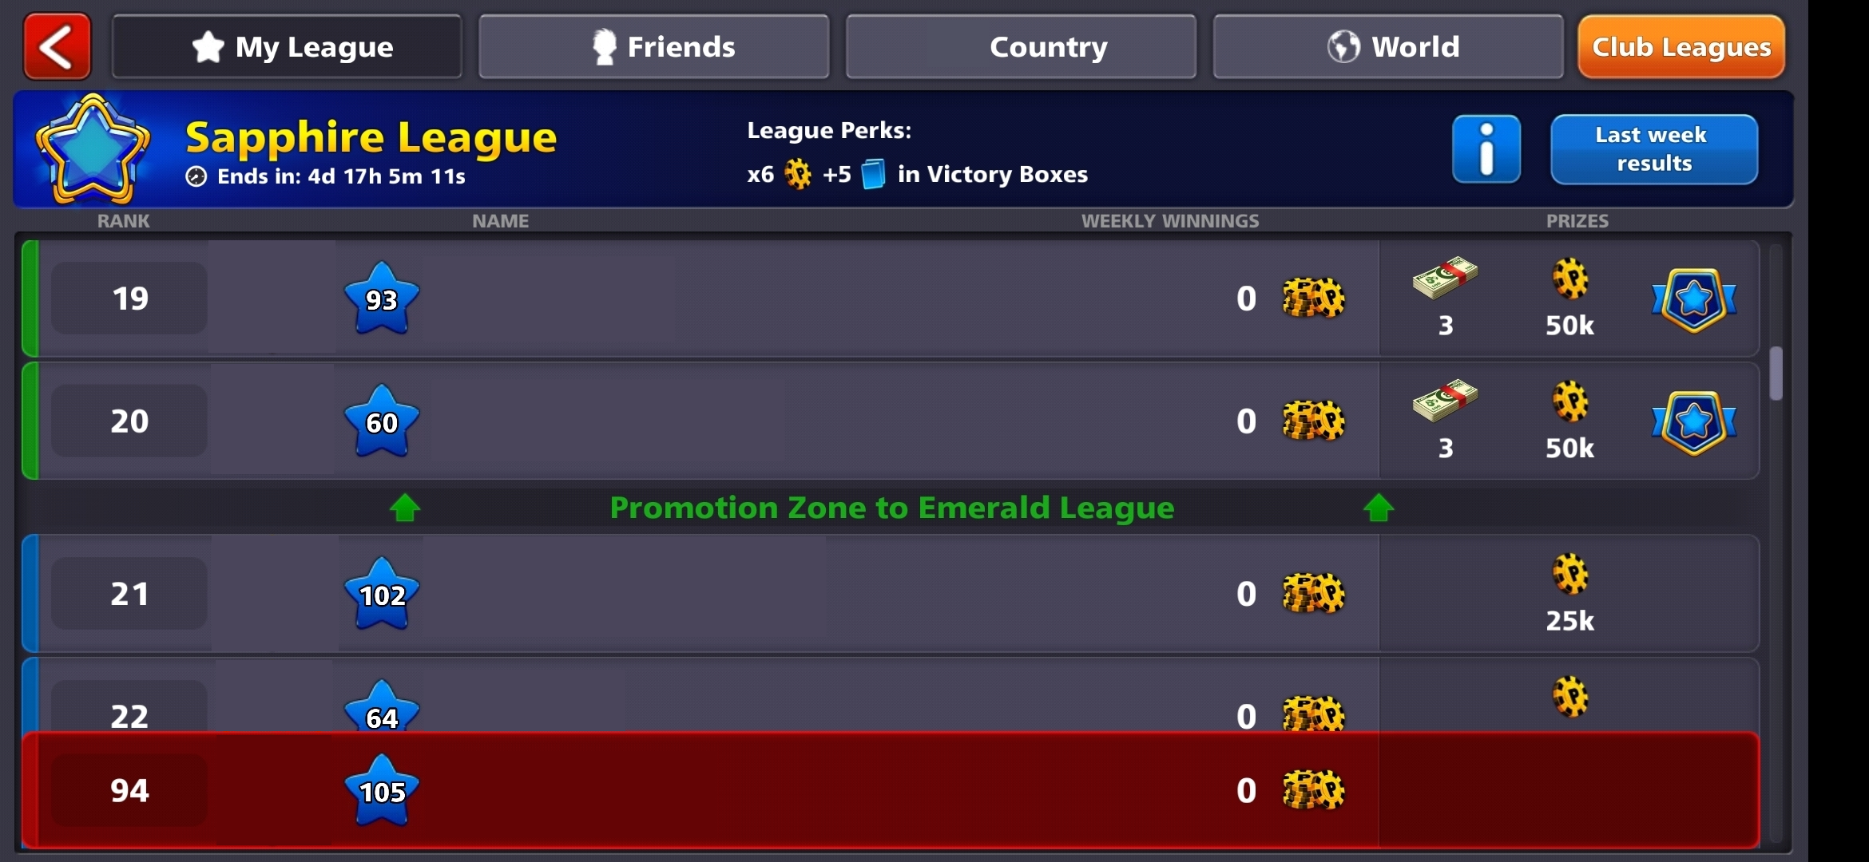Click the back navigation arrow button

56,46
